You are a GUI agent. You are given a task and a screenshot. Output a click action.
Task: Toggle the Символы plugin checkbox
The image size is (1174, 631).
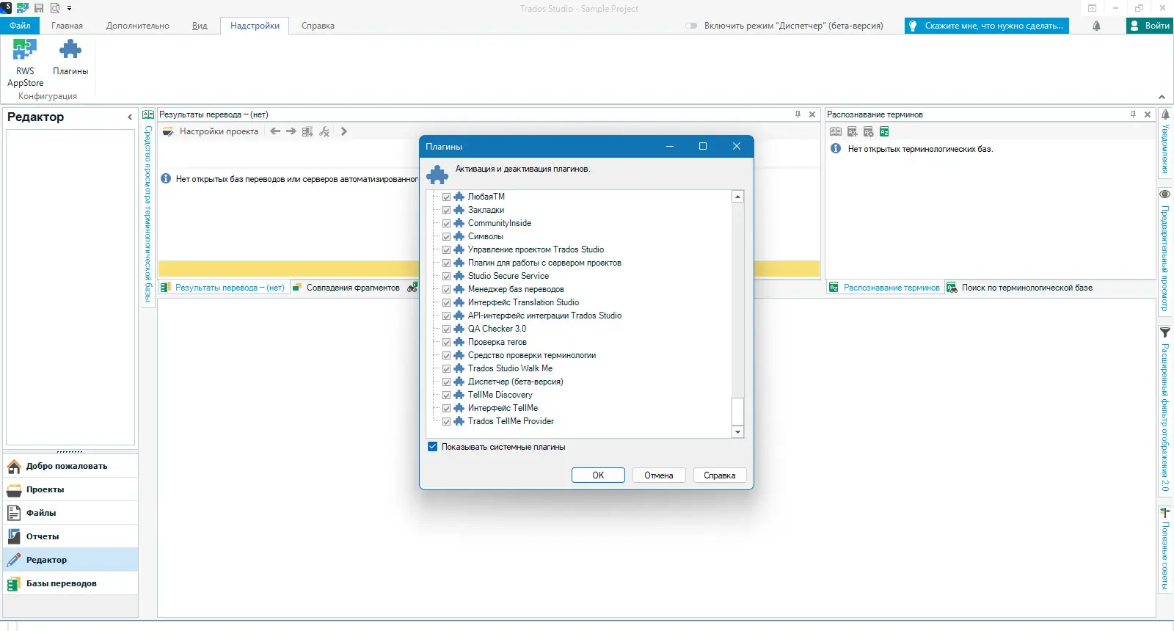click(x=446, y=236)
